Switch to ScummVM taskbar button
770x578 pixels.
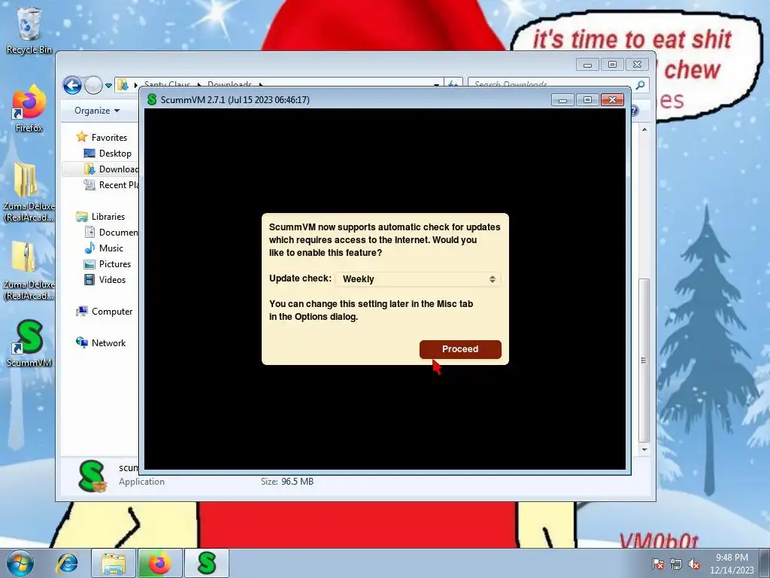pyautogui.click(x=207, y=563)
